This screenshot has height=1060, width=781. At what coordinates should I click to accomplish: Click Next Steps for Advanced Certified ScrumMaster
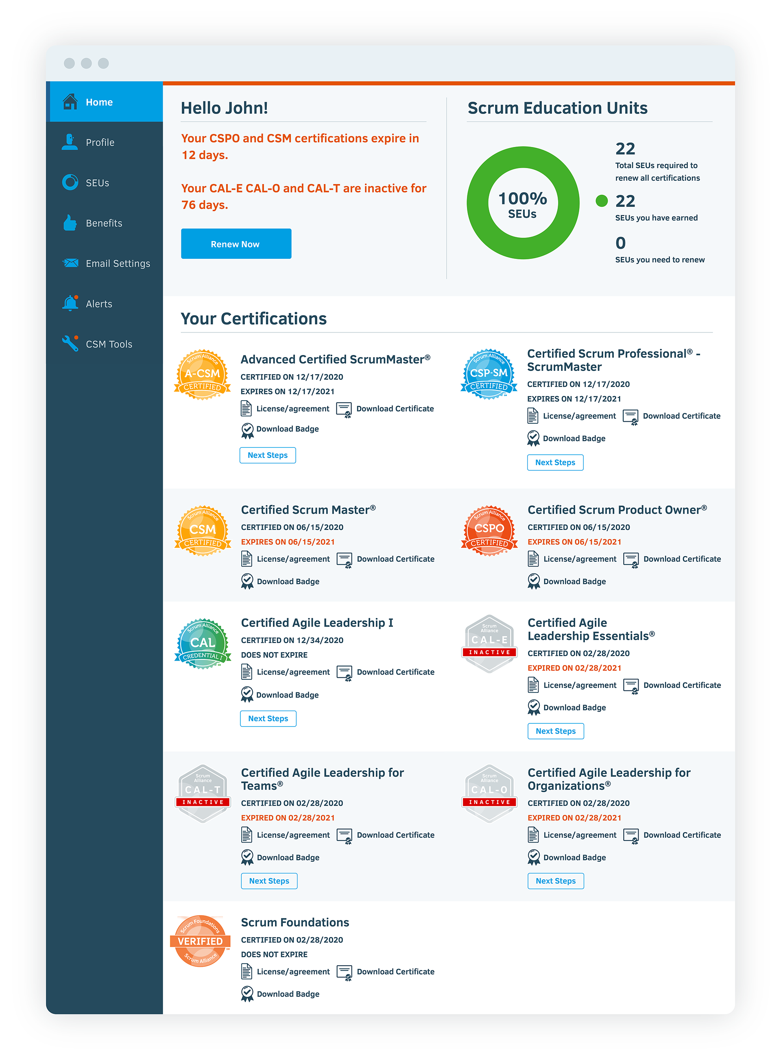(268, 455)
